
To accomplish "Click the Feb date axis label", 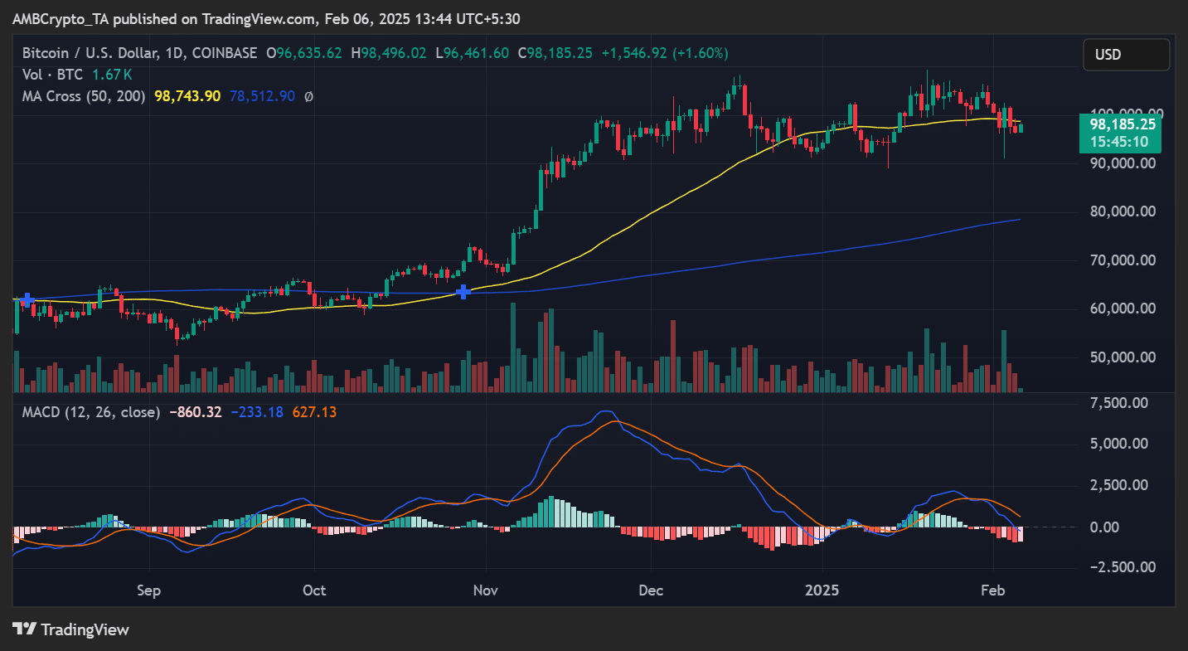I will (993, 590).
